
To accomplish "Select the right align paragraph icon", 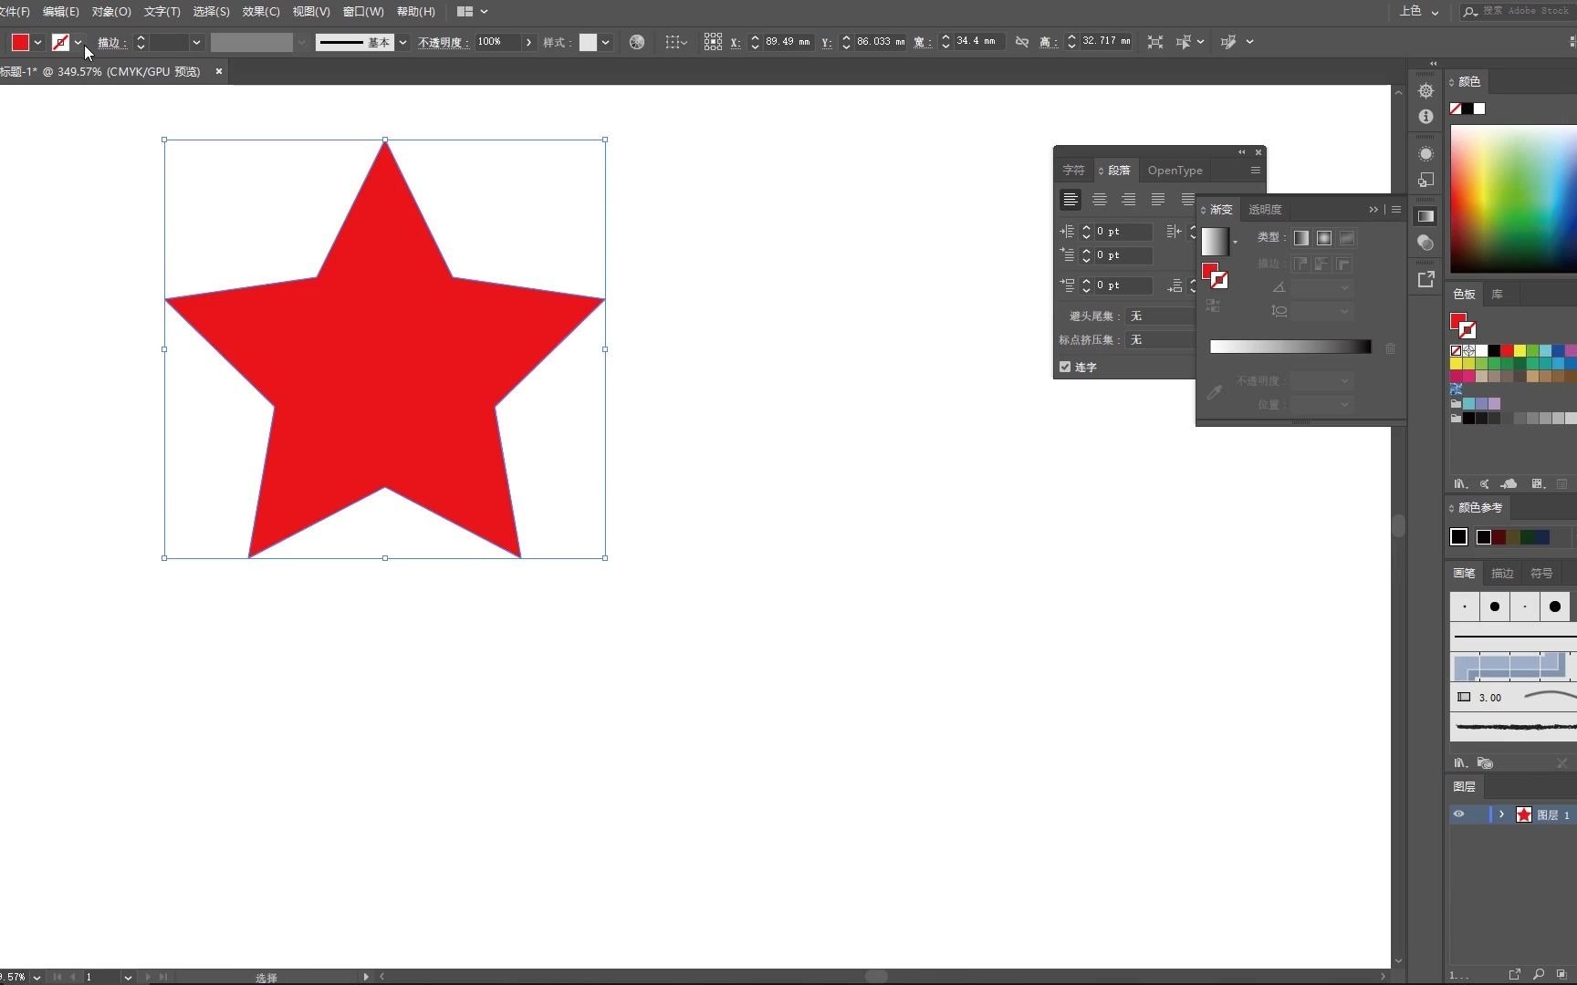I will [1129, 199].
